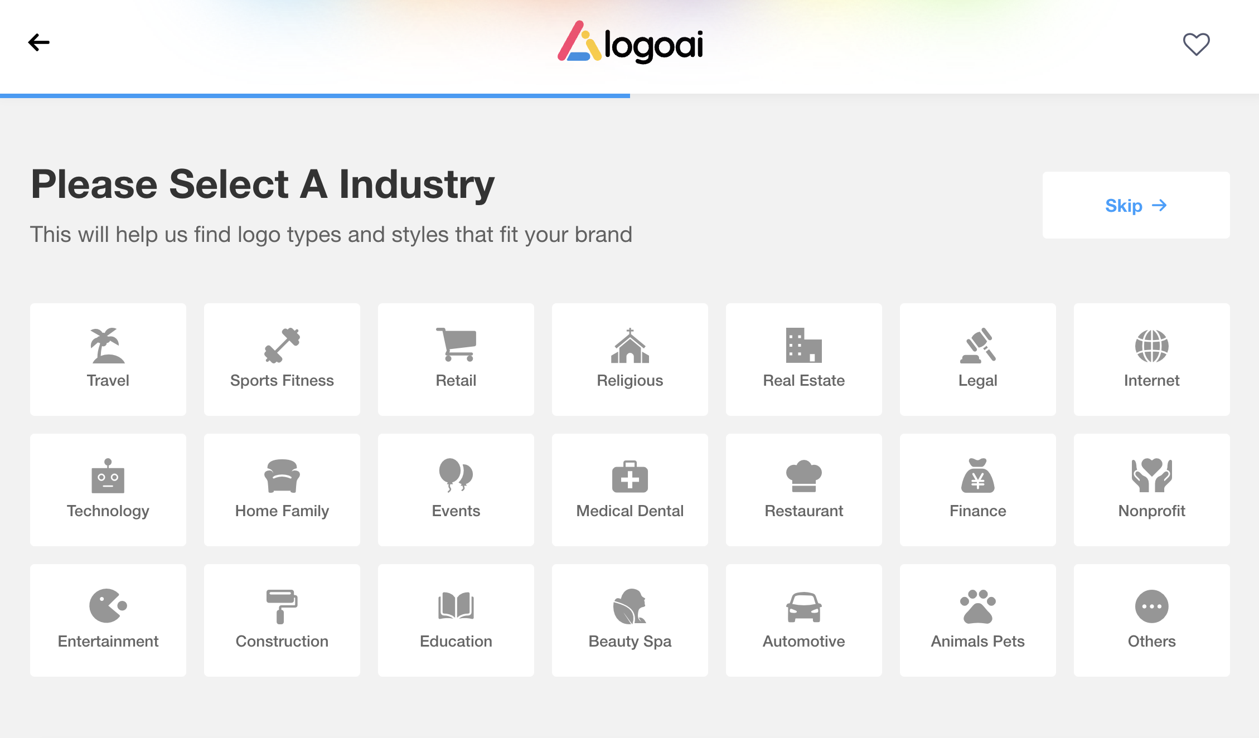The image size is (1259, 738).
Task: Pick the Finance money bag icon
Action: (x=977, y=475)
